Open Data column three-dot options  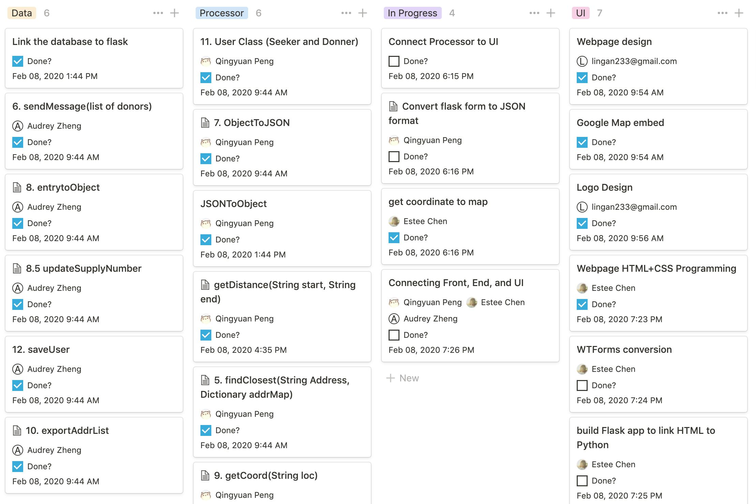click(x=158, y=13)
